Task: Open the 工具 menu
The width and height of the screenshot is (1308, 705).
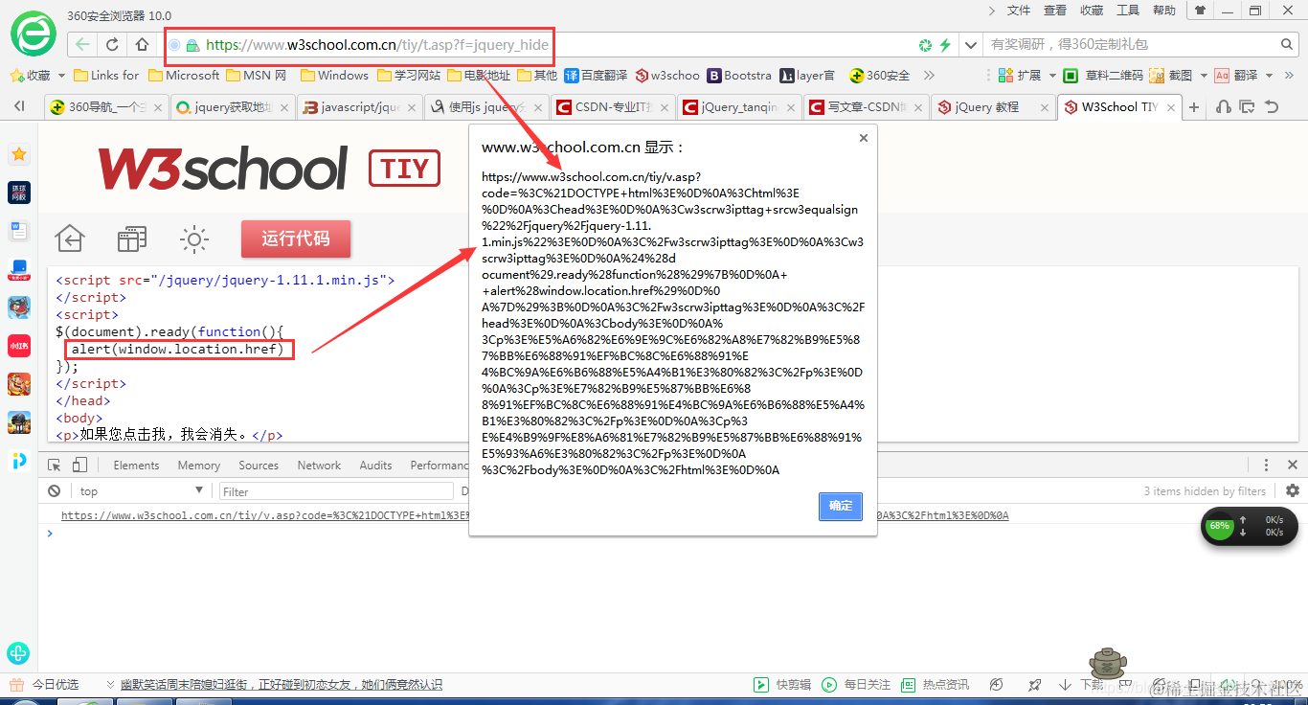Action: (1128, 11)
